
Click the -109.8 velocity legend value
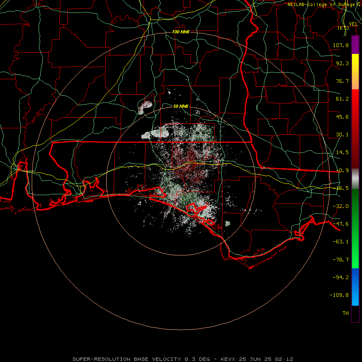click(x=339, y=295)
